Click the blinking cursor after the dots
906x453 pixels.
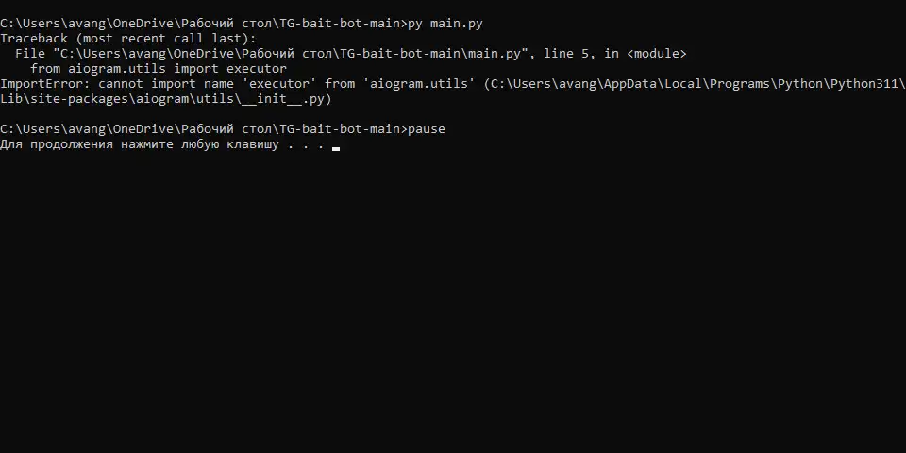pyautogui.click(x=336, y=148)
